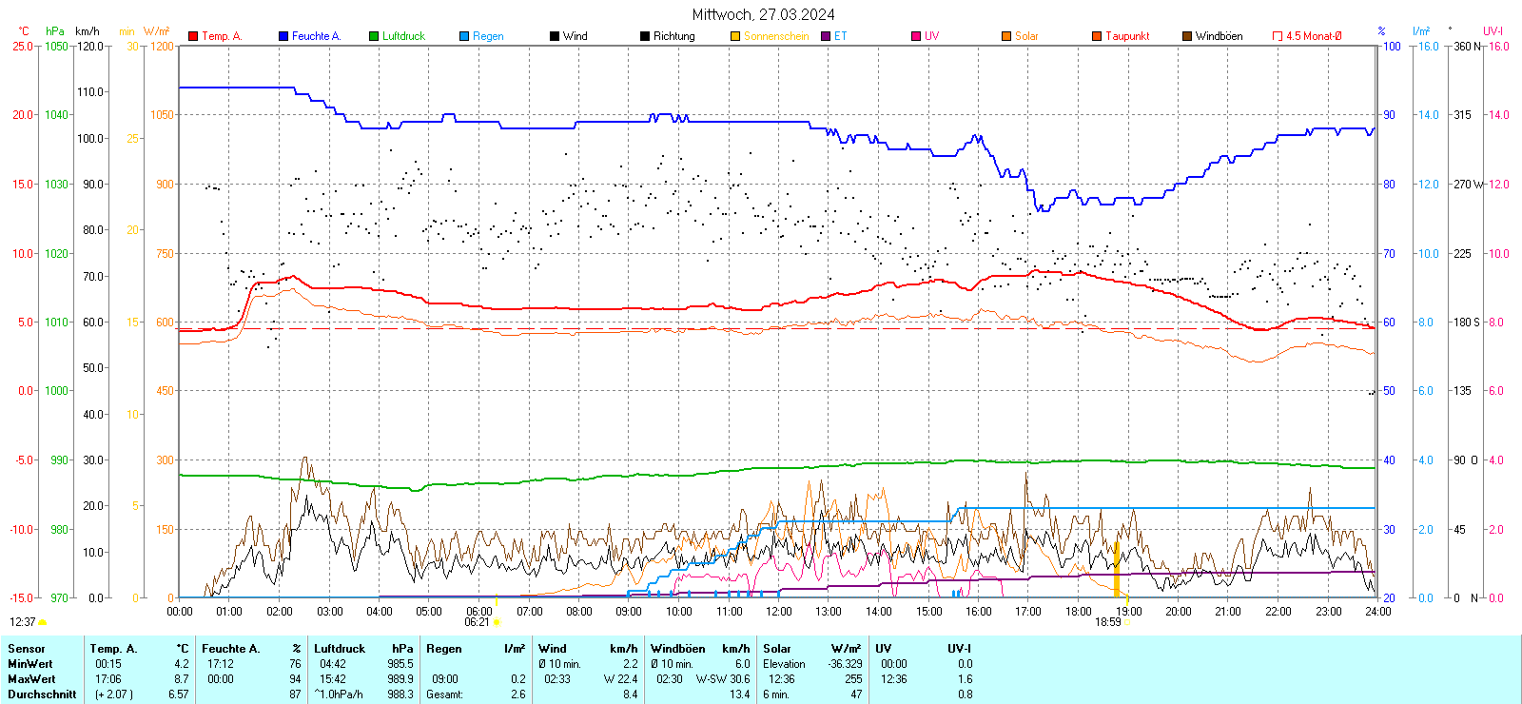
Task: Click the 06:21 sunrise time marker
Action: point(477,622)
